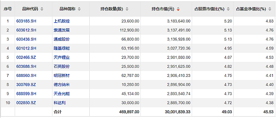Click the 石英股份 stock name

point(61,66)
